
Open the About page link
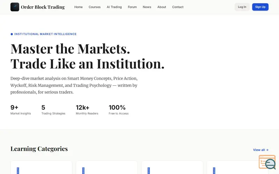161,7
